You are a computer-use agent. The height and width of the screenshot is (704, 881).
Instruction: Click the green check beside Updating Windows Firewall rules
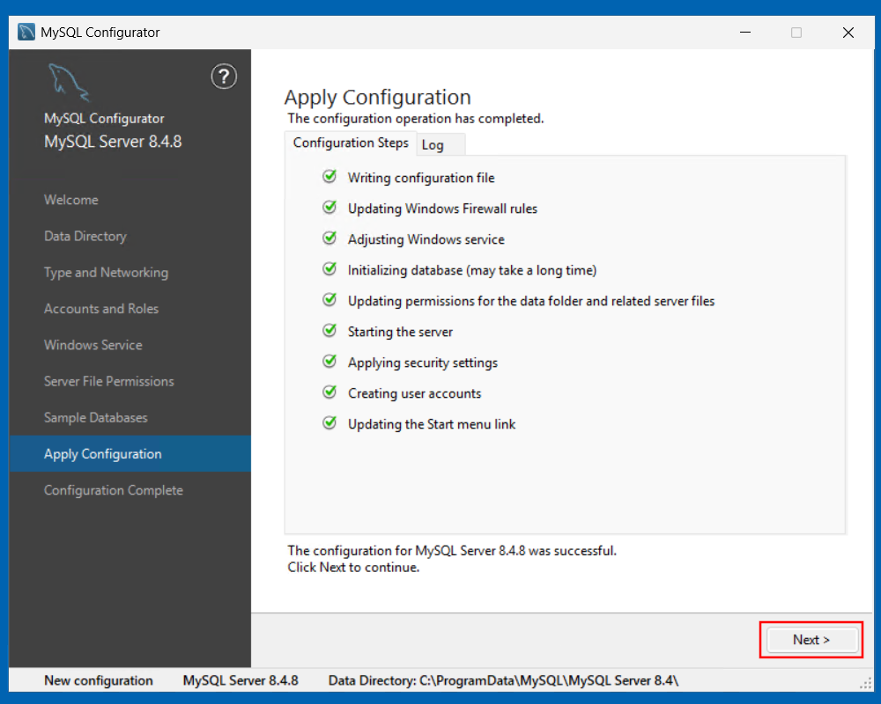pos(329,208)
